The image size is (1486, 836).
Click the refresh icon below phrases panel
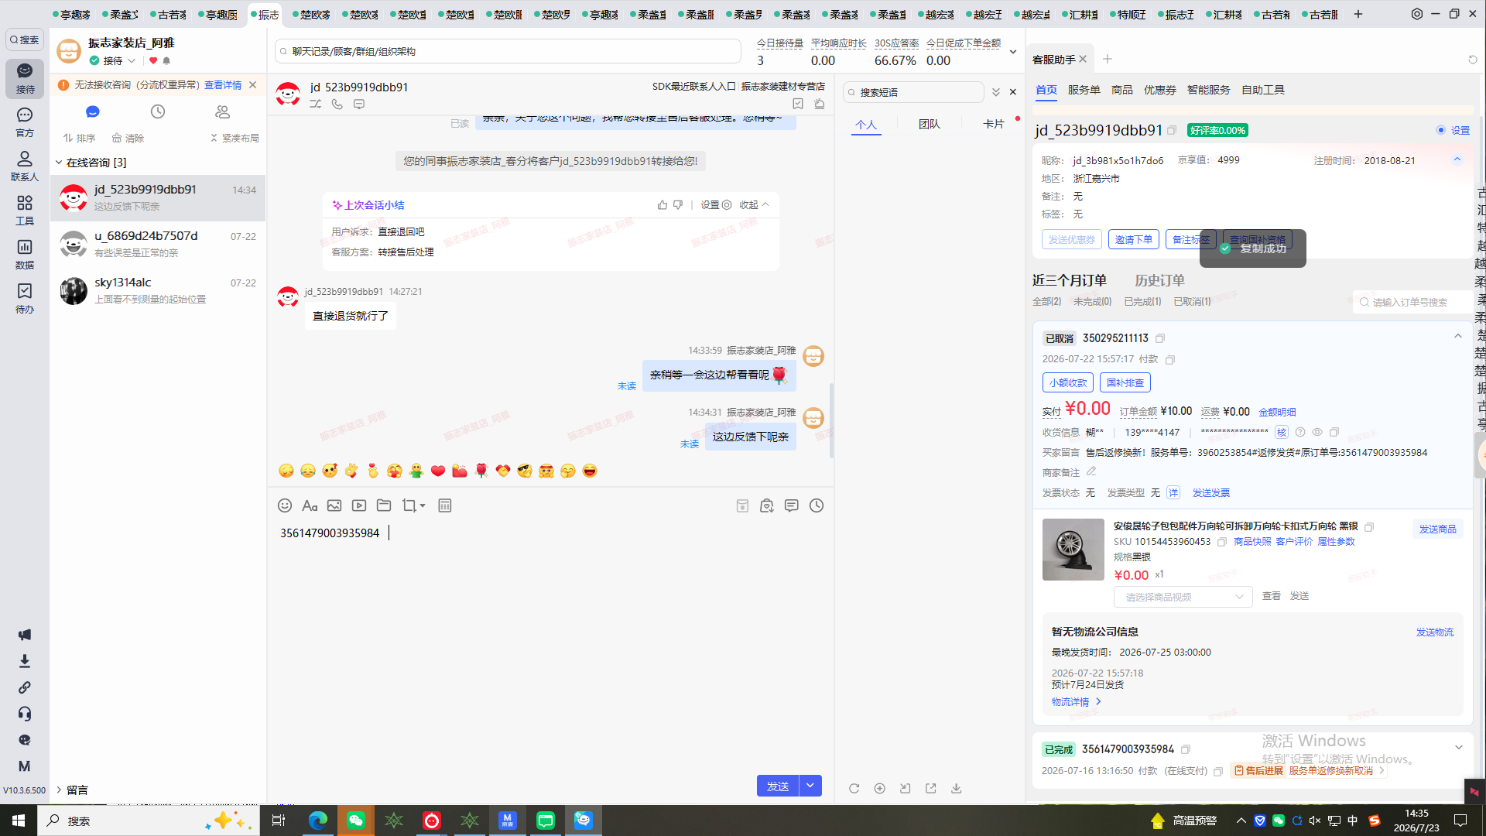(854, 788)
